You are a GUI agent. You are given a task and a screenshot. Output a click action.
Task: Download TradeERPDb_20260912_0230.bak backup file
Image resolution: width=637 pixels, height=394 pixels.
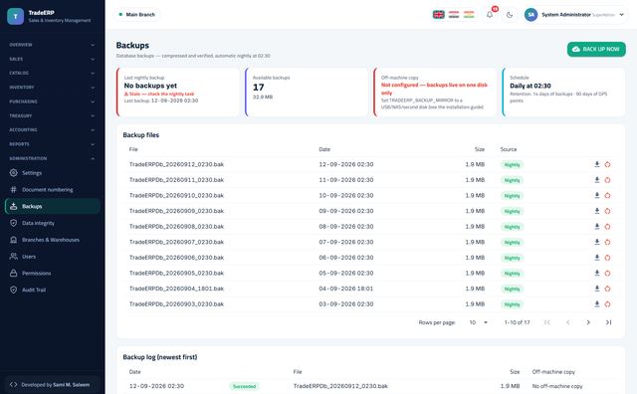(597, 164)
